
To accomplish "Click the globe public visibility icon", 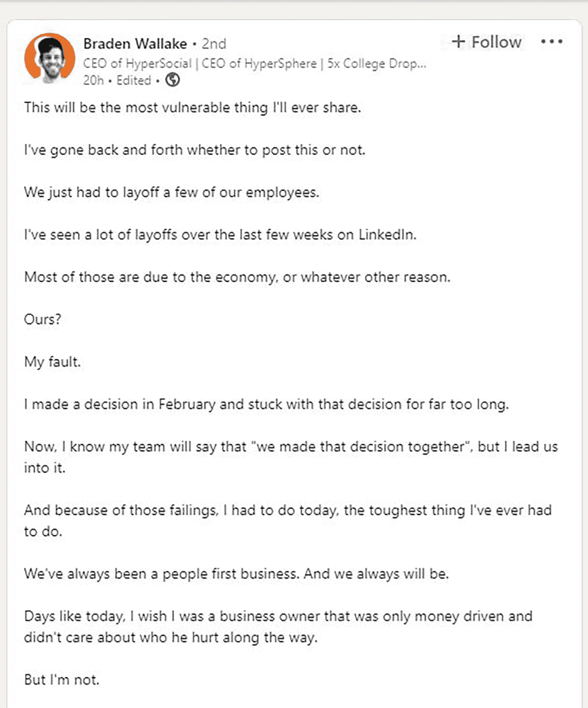I will (x=173, y=80).
